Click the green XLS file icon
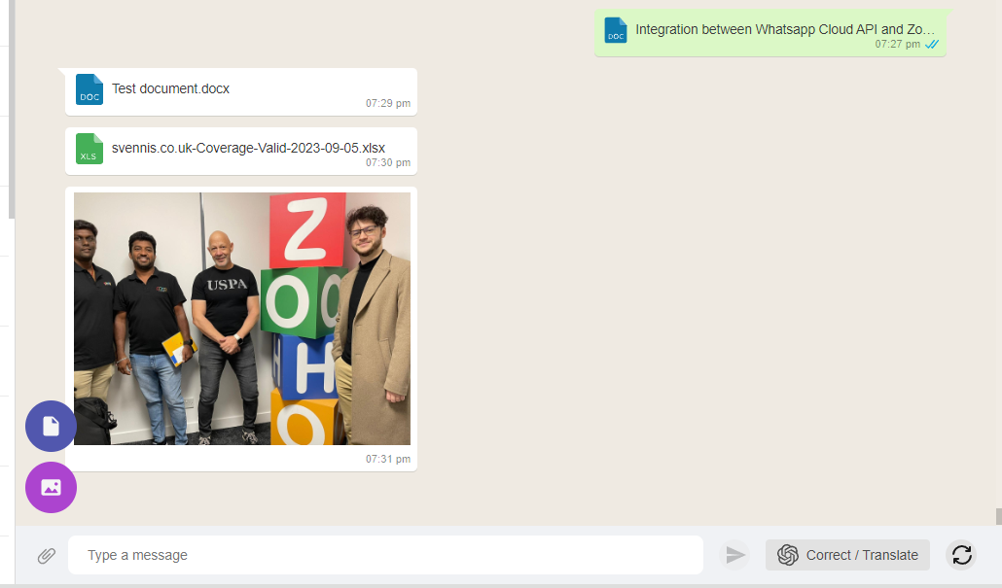1002x588 pixels. (x=89, y=149)
